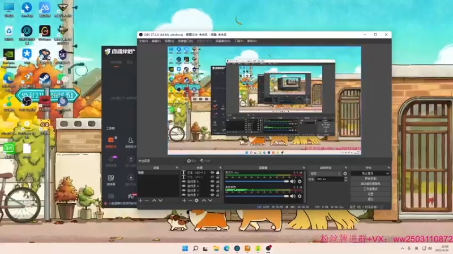The width and height of the screenshot is (453, 254).
Task: Hide the 游戏源 4 source
Action: coord(212,186)
